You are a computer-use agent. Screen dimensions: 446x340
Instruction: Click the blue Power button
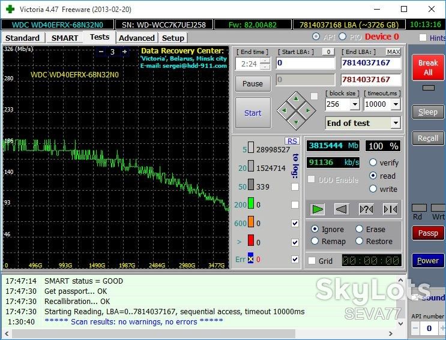(428, 260)
